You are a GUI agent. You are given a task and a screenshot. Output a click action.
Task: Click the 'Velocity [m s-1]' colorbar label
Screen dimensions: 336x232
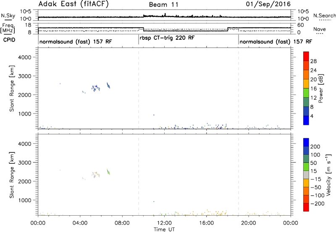328,175
